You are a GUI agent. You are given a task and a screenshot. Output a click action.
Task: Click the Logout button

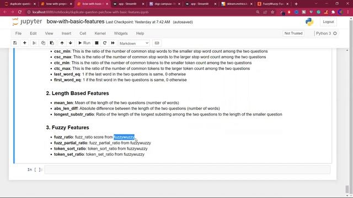[328, 22]
